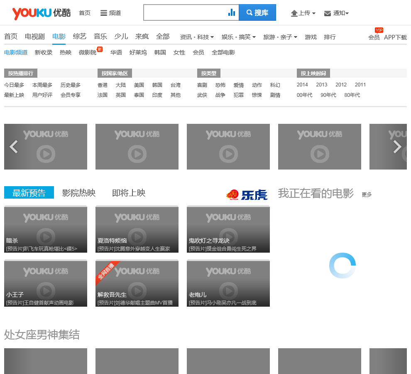Click the 搜库 search button
Image resolution: width=411 pixels, height=374 pixels.
click(x=257, y=12)
